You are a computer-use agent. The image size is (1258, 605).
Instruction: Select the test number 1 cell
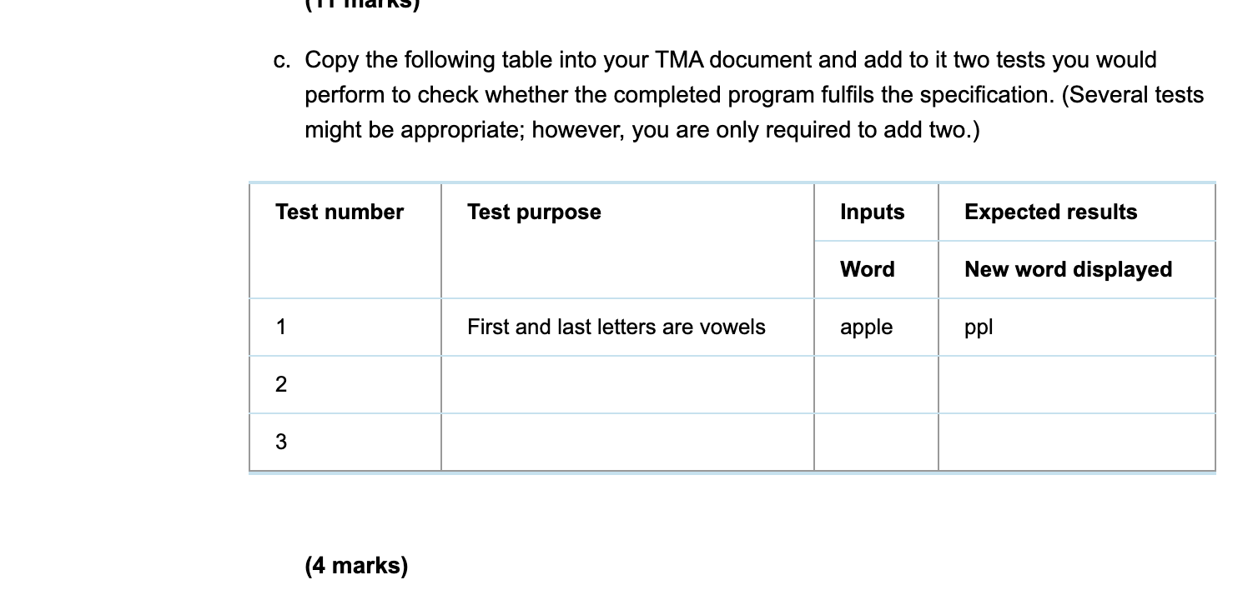[345, 327]
